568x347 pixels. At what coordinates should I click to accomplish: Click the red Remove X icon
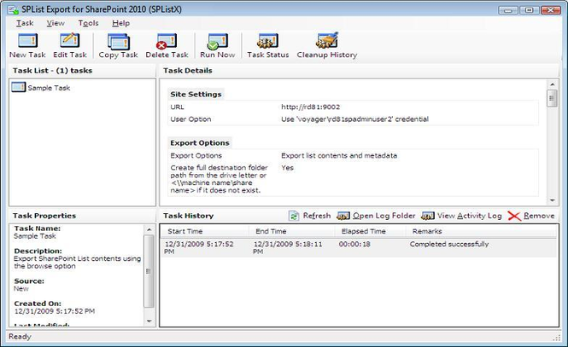514,216
